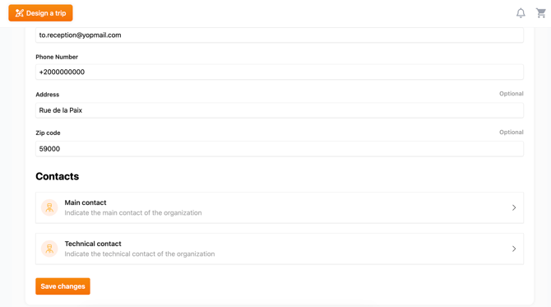The height and width of the screenshot is (307, 551).
Task: Click the scissors icon in Design a trip
Action: click(20, 13)
